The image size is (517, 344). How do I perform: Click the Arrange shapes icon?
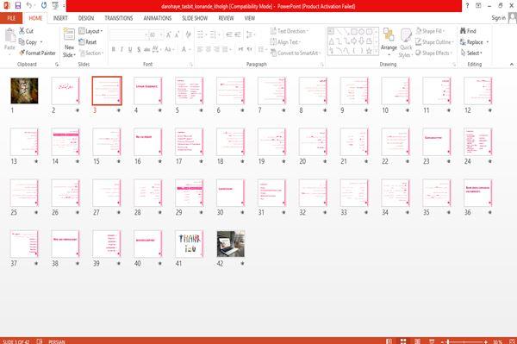coord(389,35)
